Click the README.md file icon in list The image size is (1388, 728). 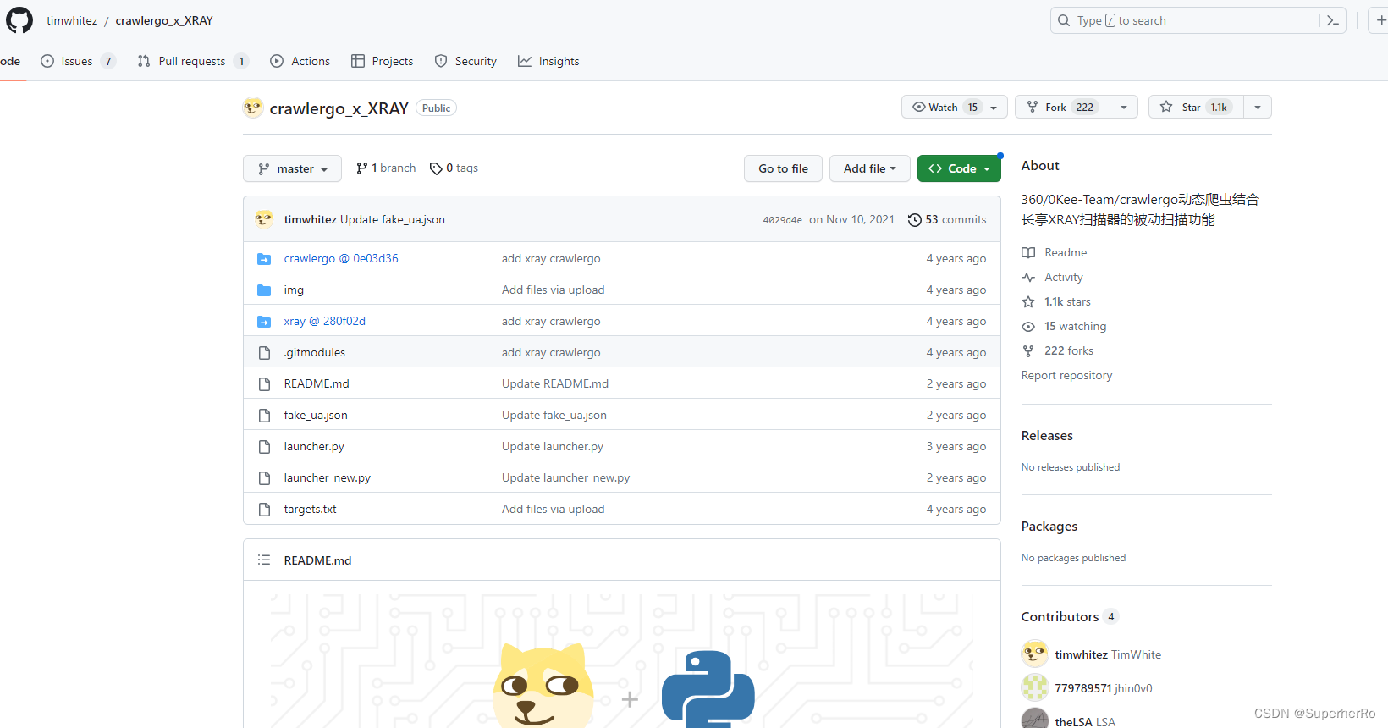point(264,383)
